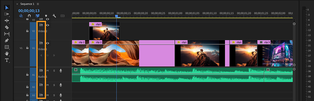Toggle sync lock on track A1

click(41, 71)
